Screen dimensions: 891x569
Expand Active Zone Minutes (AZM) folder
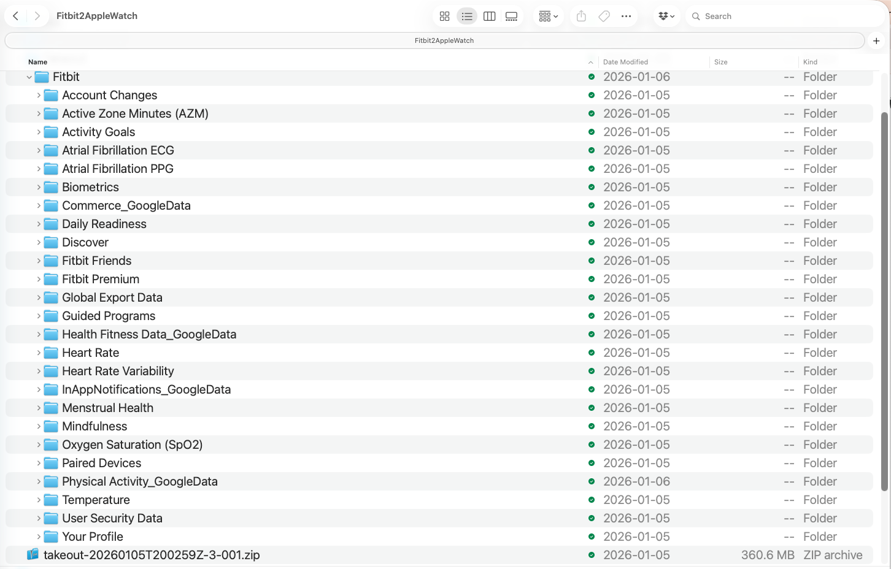(39, 114)
